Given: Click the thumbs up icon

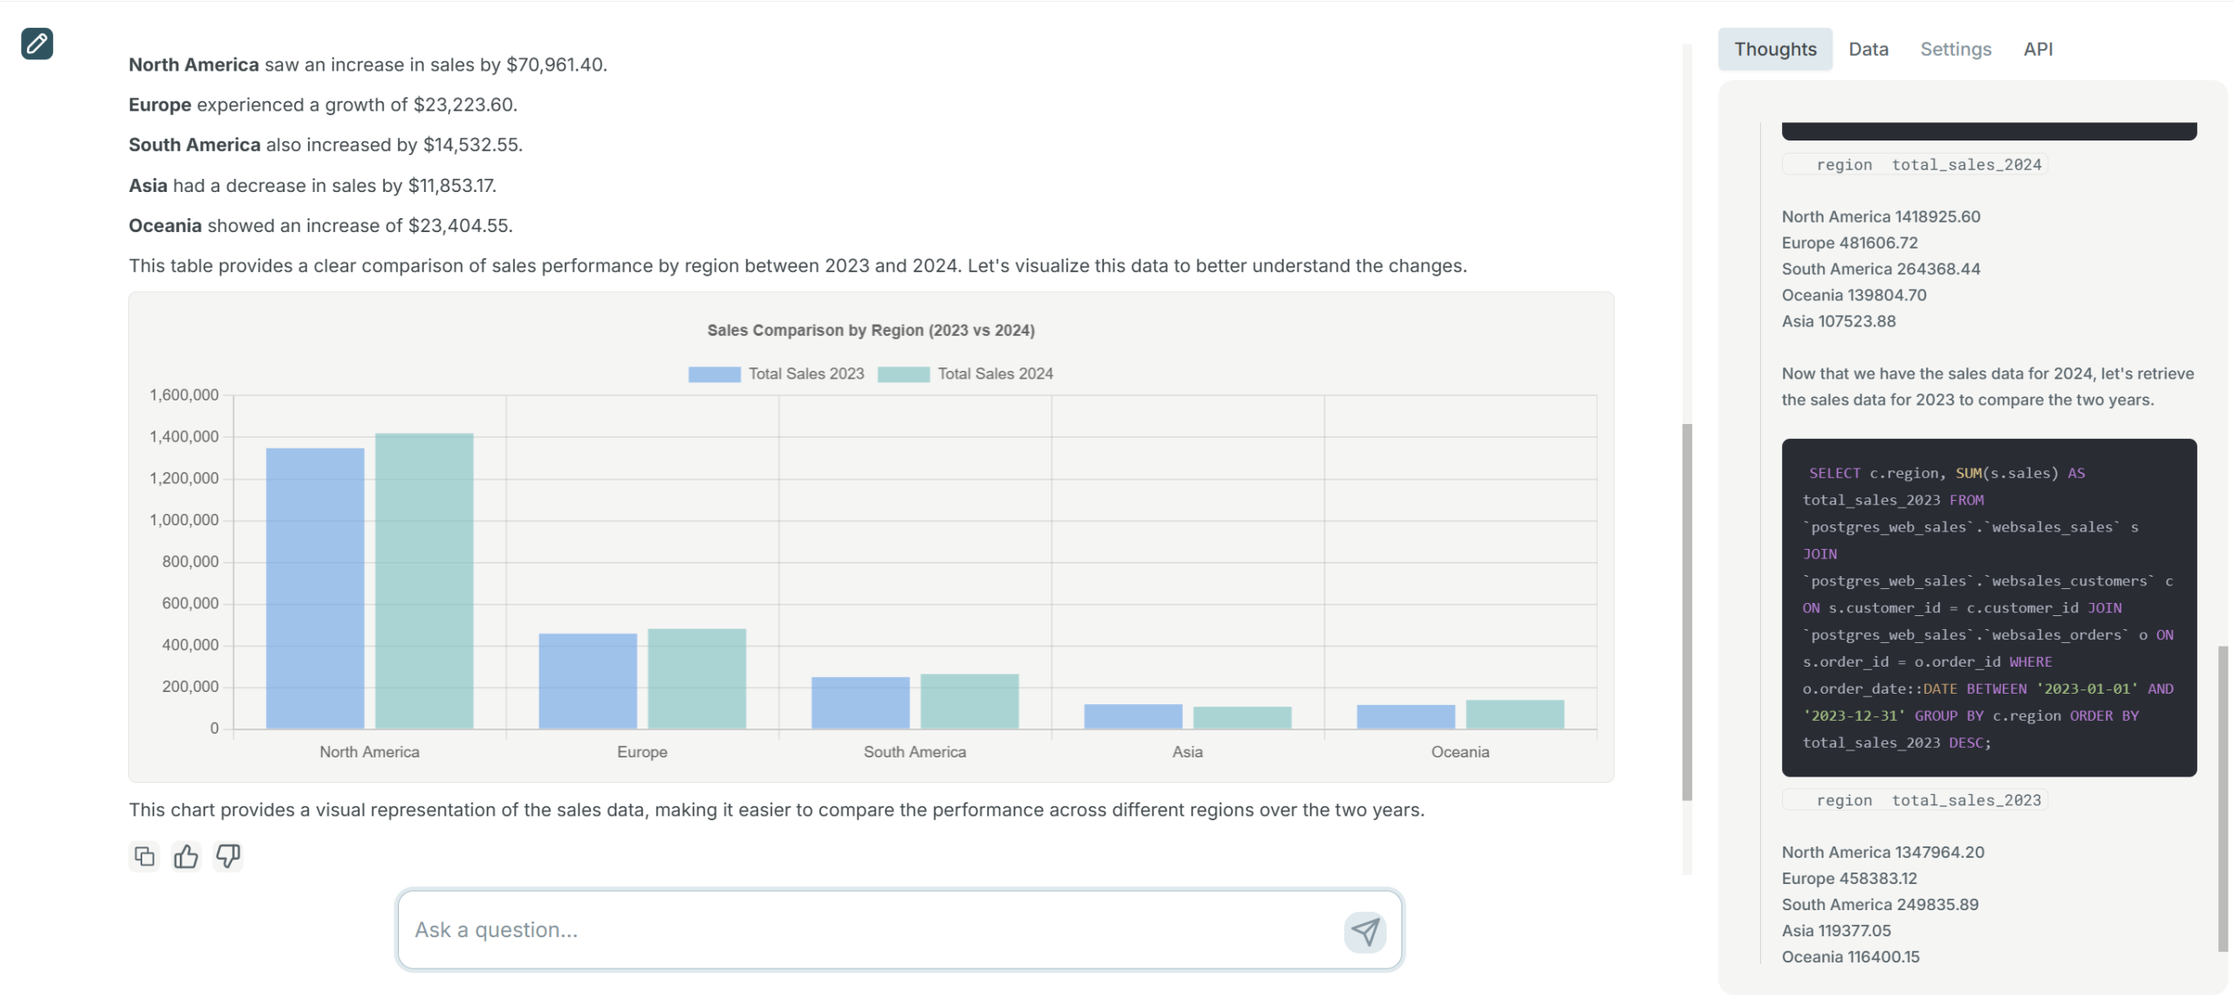Looking at the screenshot, I should [186, 856].
